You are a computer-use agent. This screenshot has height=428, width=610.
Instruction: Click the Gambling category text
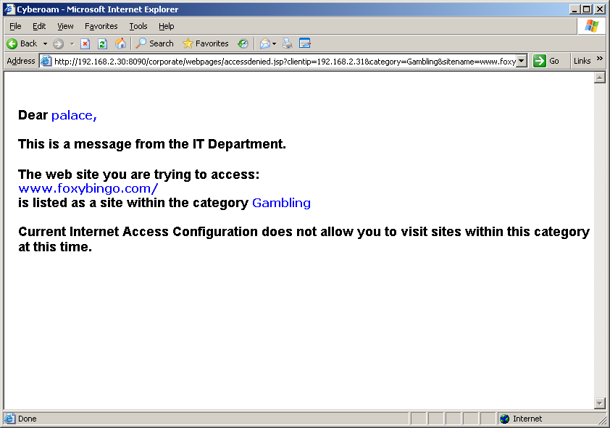[x=281, y=203]
